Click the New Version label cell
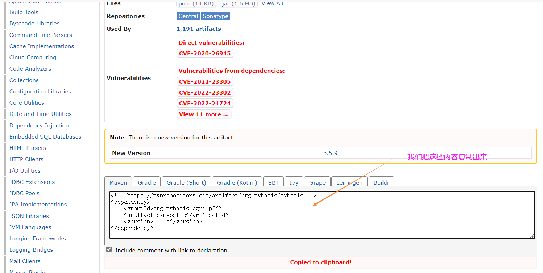543x273 pixels. [215, 153]
